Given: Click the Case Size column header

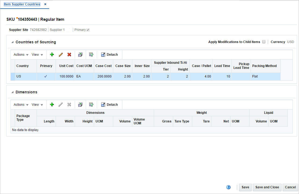Looking at the screenshot, I should coord(123,66).
